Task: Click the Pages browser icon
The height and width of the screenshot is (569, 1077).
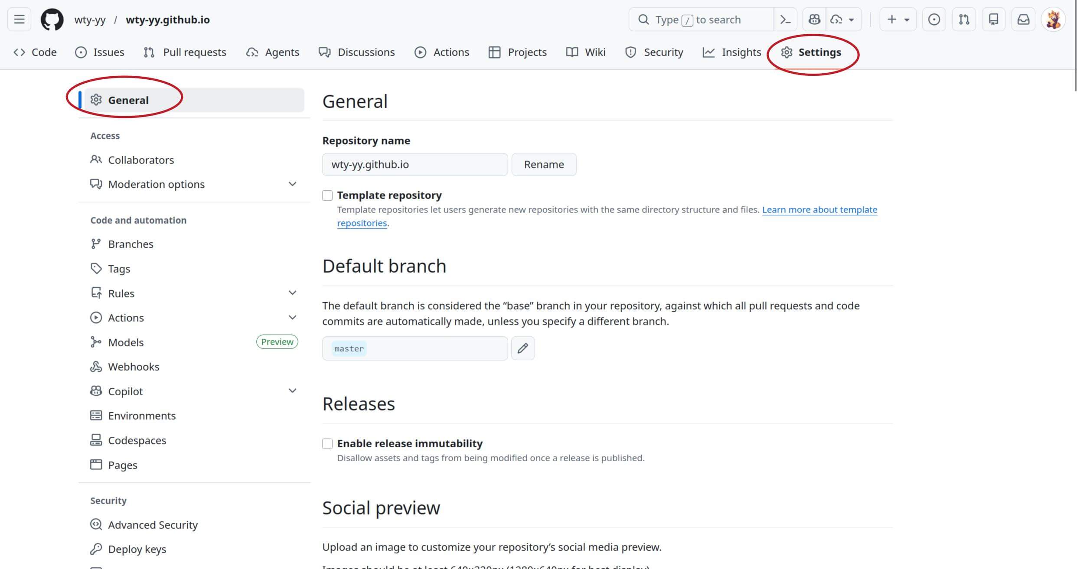Action: (96, 465)
